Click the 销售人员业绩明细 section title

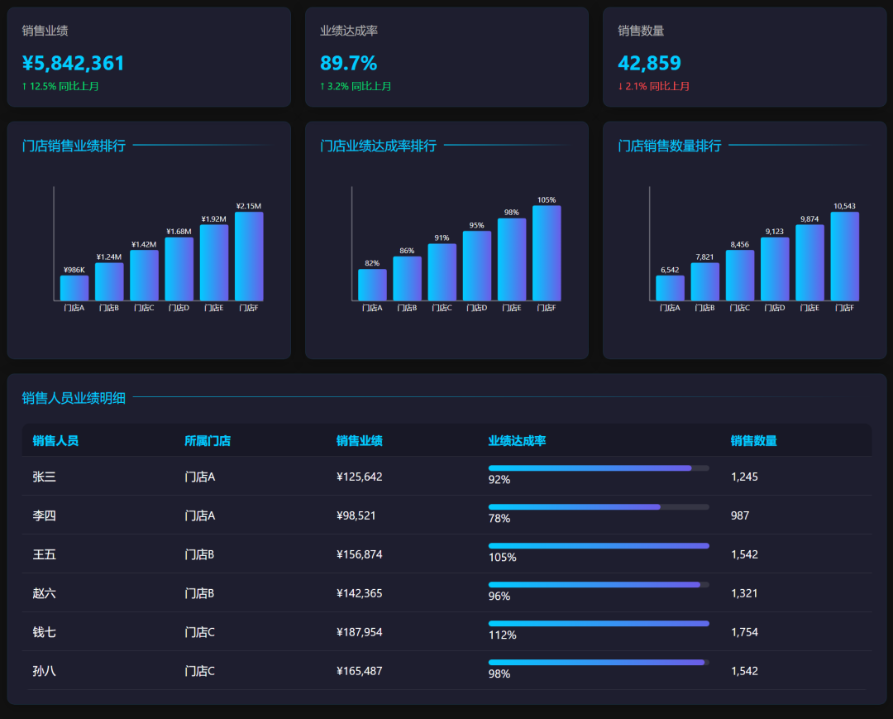[74, 398]
